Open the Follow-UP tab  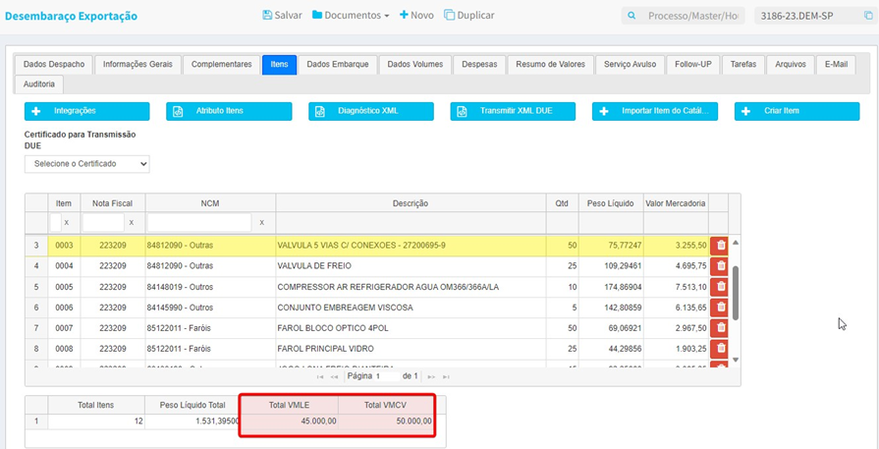point(692,65)
